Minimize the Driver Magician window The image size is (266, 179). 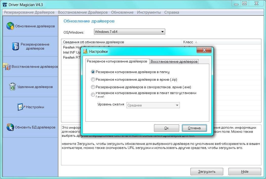[x=236, y=3]
